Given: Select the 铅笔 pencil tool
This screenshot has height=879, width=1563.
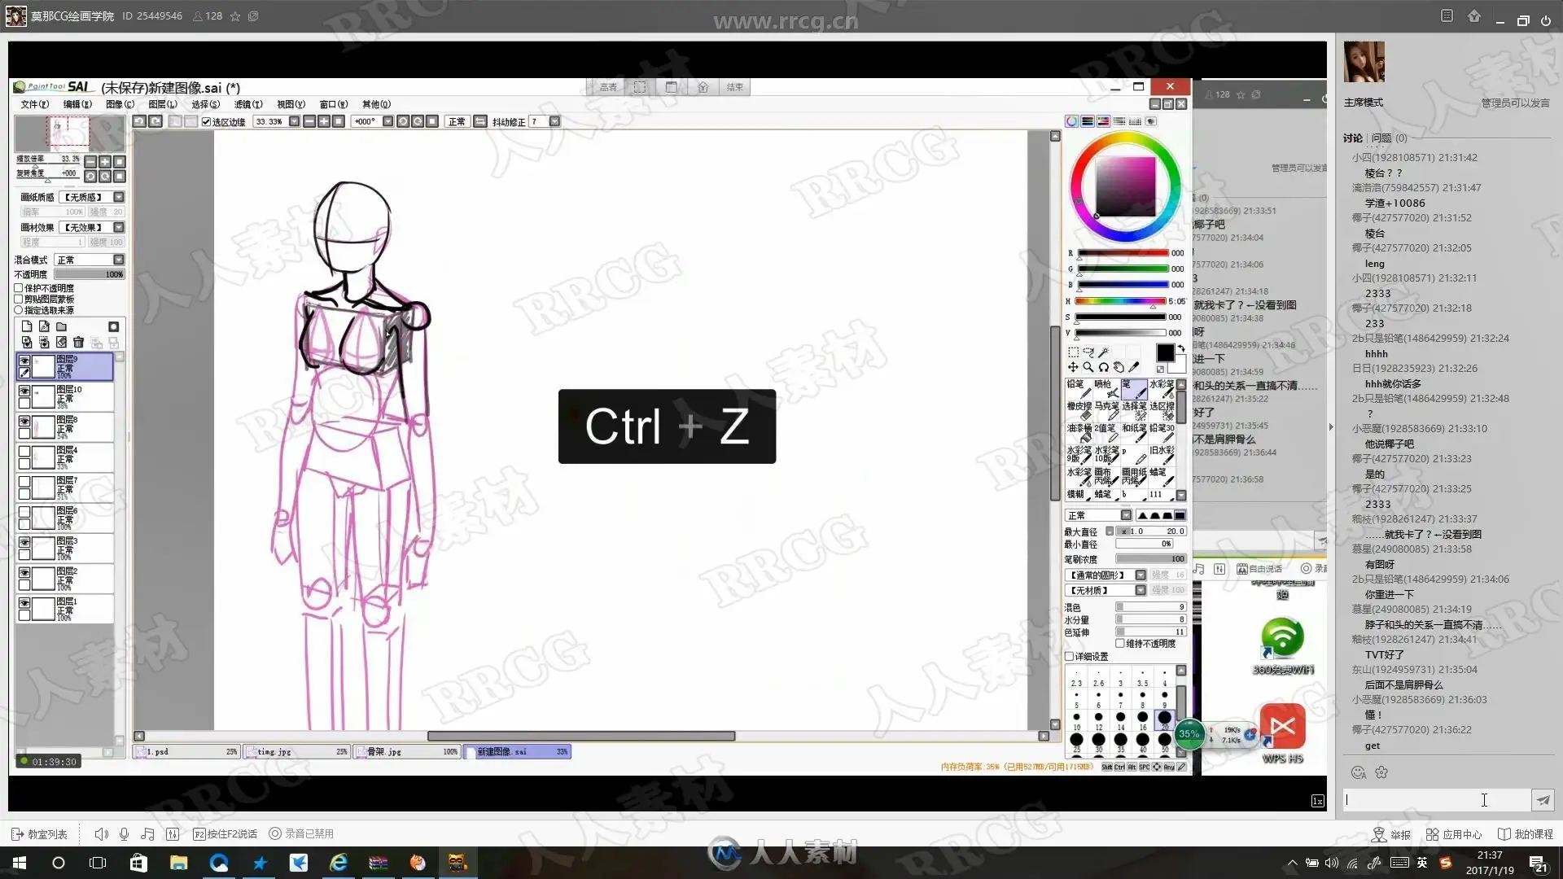Looking at the screenshot, I should tap(1079, 388).
